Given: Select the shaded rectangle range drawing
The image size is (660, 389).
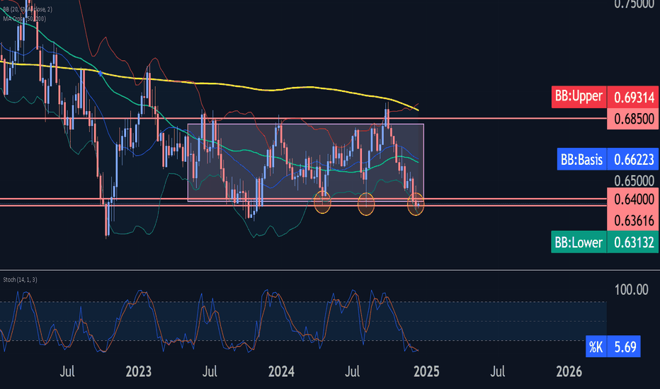Looking at the screenshot, I should click(306, 163).
